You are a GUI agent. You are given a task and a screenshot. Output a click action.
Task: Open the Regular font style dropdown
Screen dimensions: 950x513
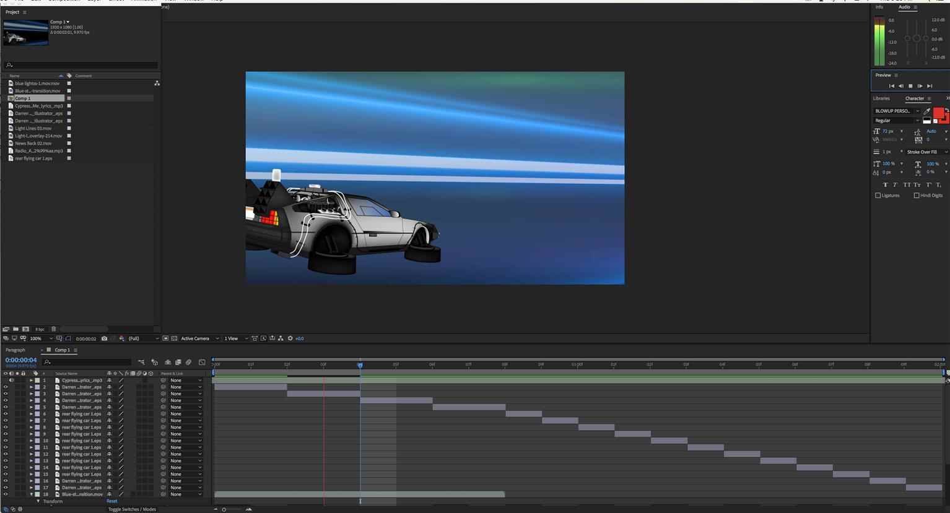point(897,121)
